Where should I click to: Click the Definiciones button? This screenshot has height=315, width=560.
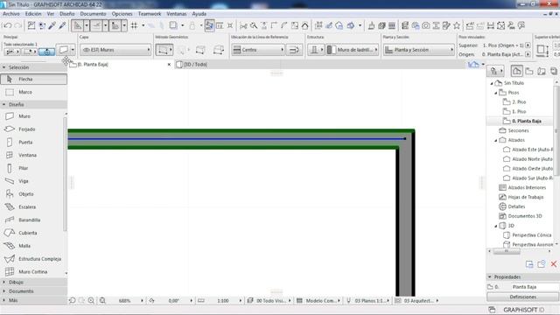click(522, 297)
